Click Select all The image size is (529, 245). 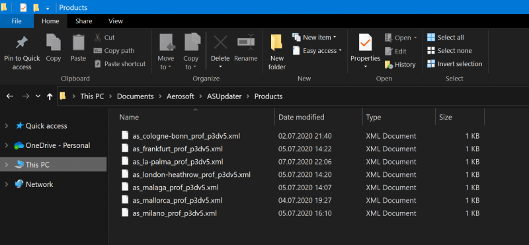[445, 38]
